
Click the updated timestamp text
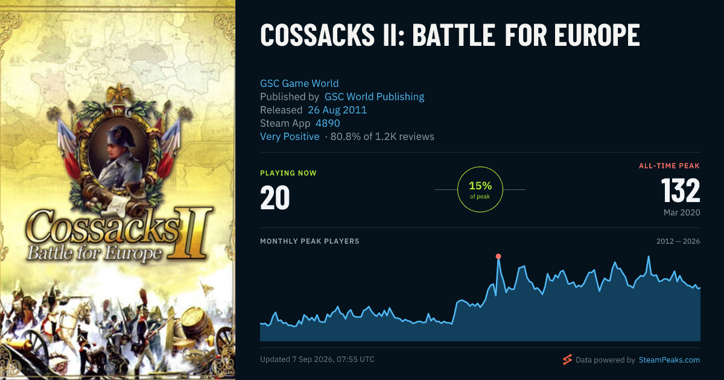[x=317, y=359]
